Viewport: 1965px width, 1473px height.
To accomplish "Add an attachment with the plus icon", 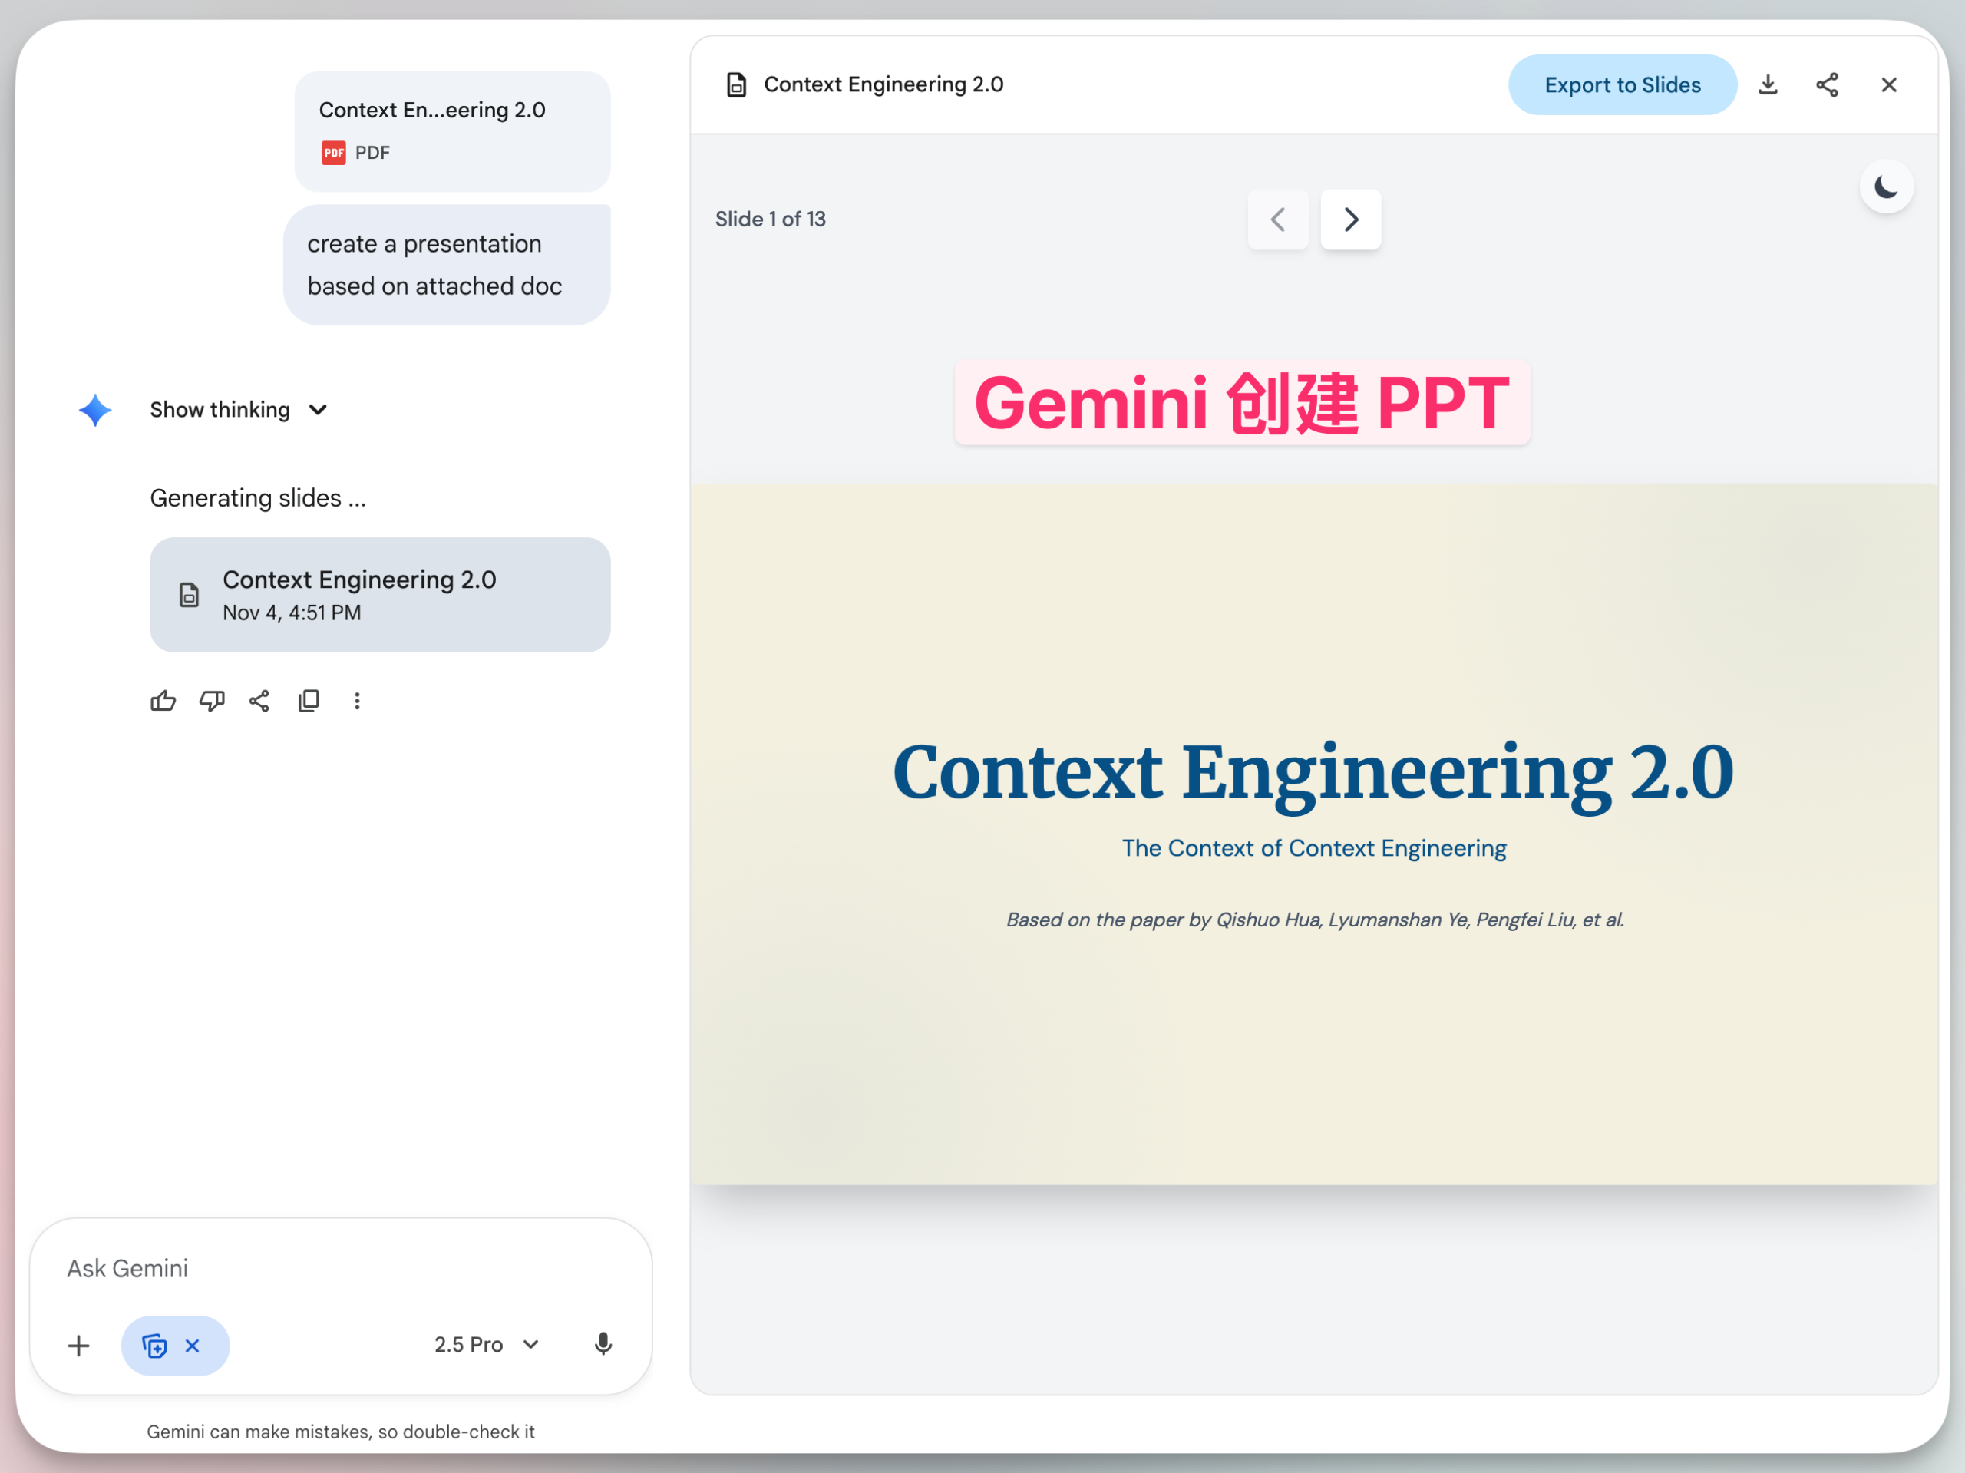I will pyautogui.click(x=79, y=1344).
